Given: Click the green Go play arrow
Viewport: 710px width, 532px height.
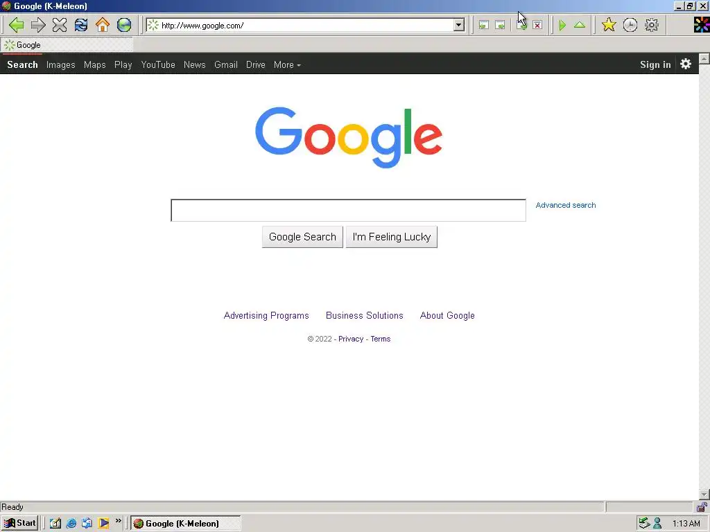Looking at the screenshot, I should tap(562, 26).
